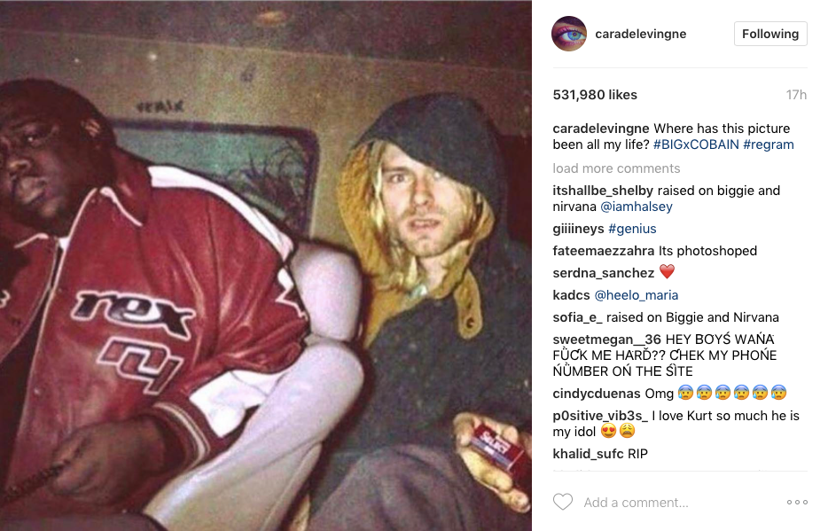Image resolution: width=828 pixels, height=531 pixels.
Task: View the 531,980 likes list
Action: pos(595,95)
